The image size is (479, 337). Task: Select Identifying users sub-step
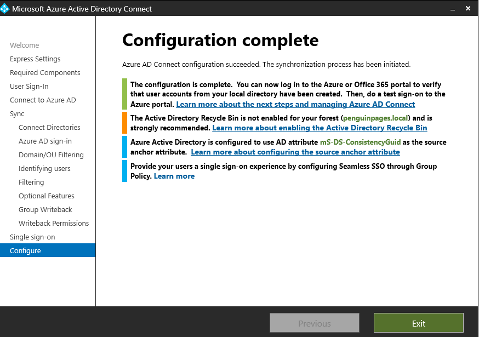click(x=44, y=169)
